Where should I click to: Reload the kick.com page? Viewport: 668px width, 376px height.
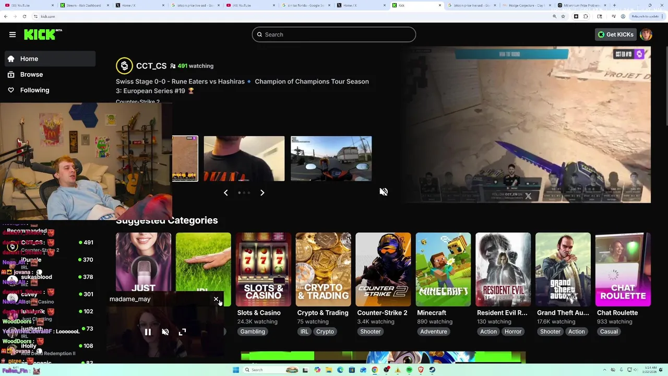pyautogui.click(x=24, y=16)
